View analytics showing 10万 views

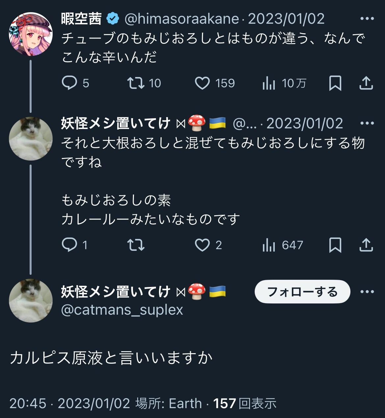pyautogui.click(x=269, y=84)
